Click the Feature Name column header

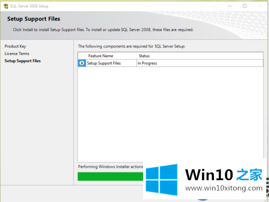click(x=111, y=56)
